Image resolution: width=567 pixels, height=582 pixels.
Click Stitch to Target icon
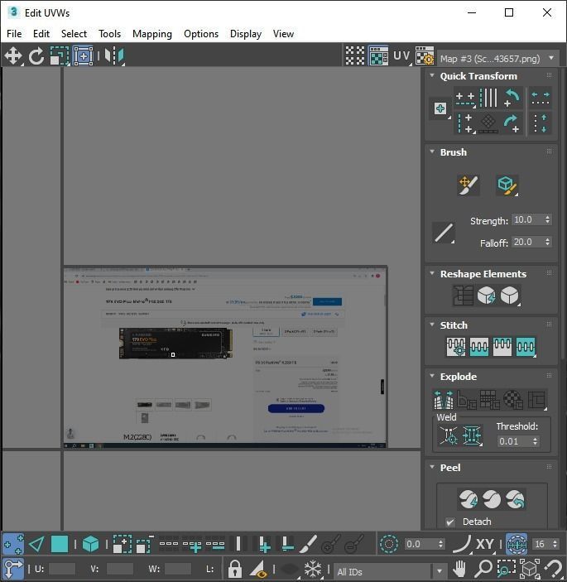pos(456,347)
